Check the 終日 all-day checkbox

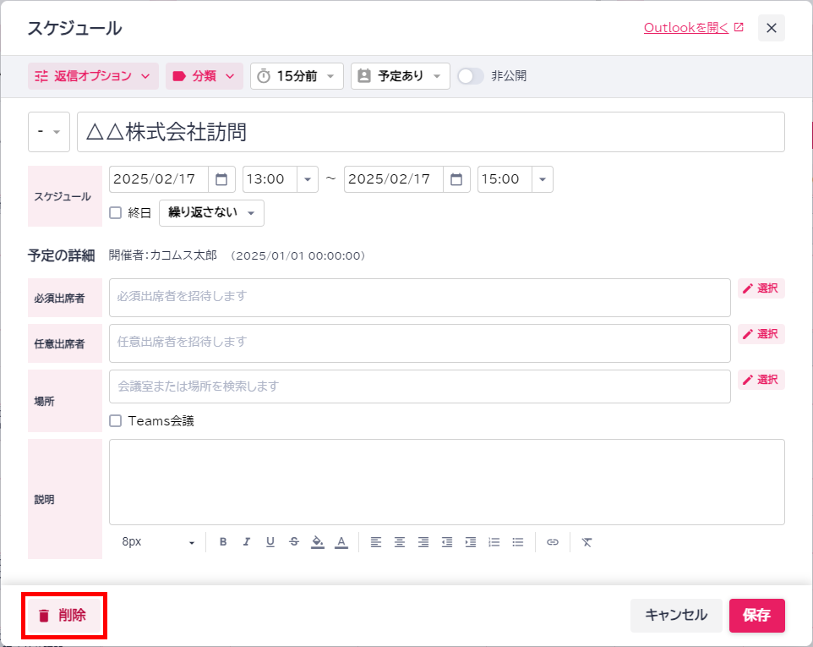pyautogui.click(x=115, y=213)
